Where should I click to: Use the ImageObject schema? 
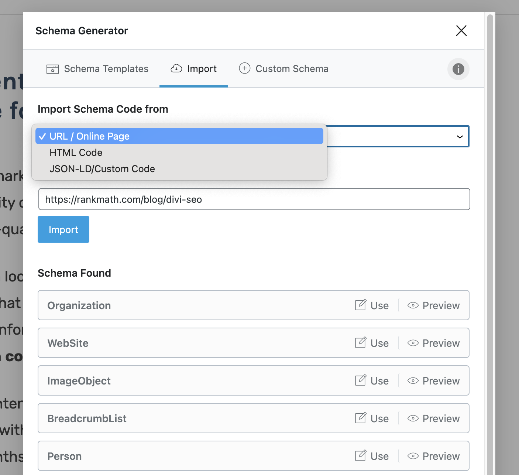point(372,381)
